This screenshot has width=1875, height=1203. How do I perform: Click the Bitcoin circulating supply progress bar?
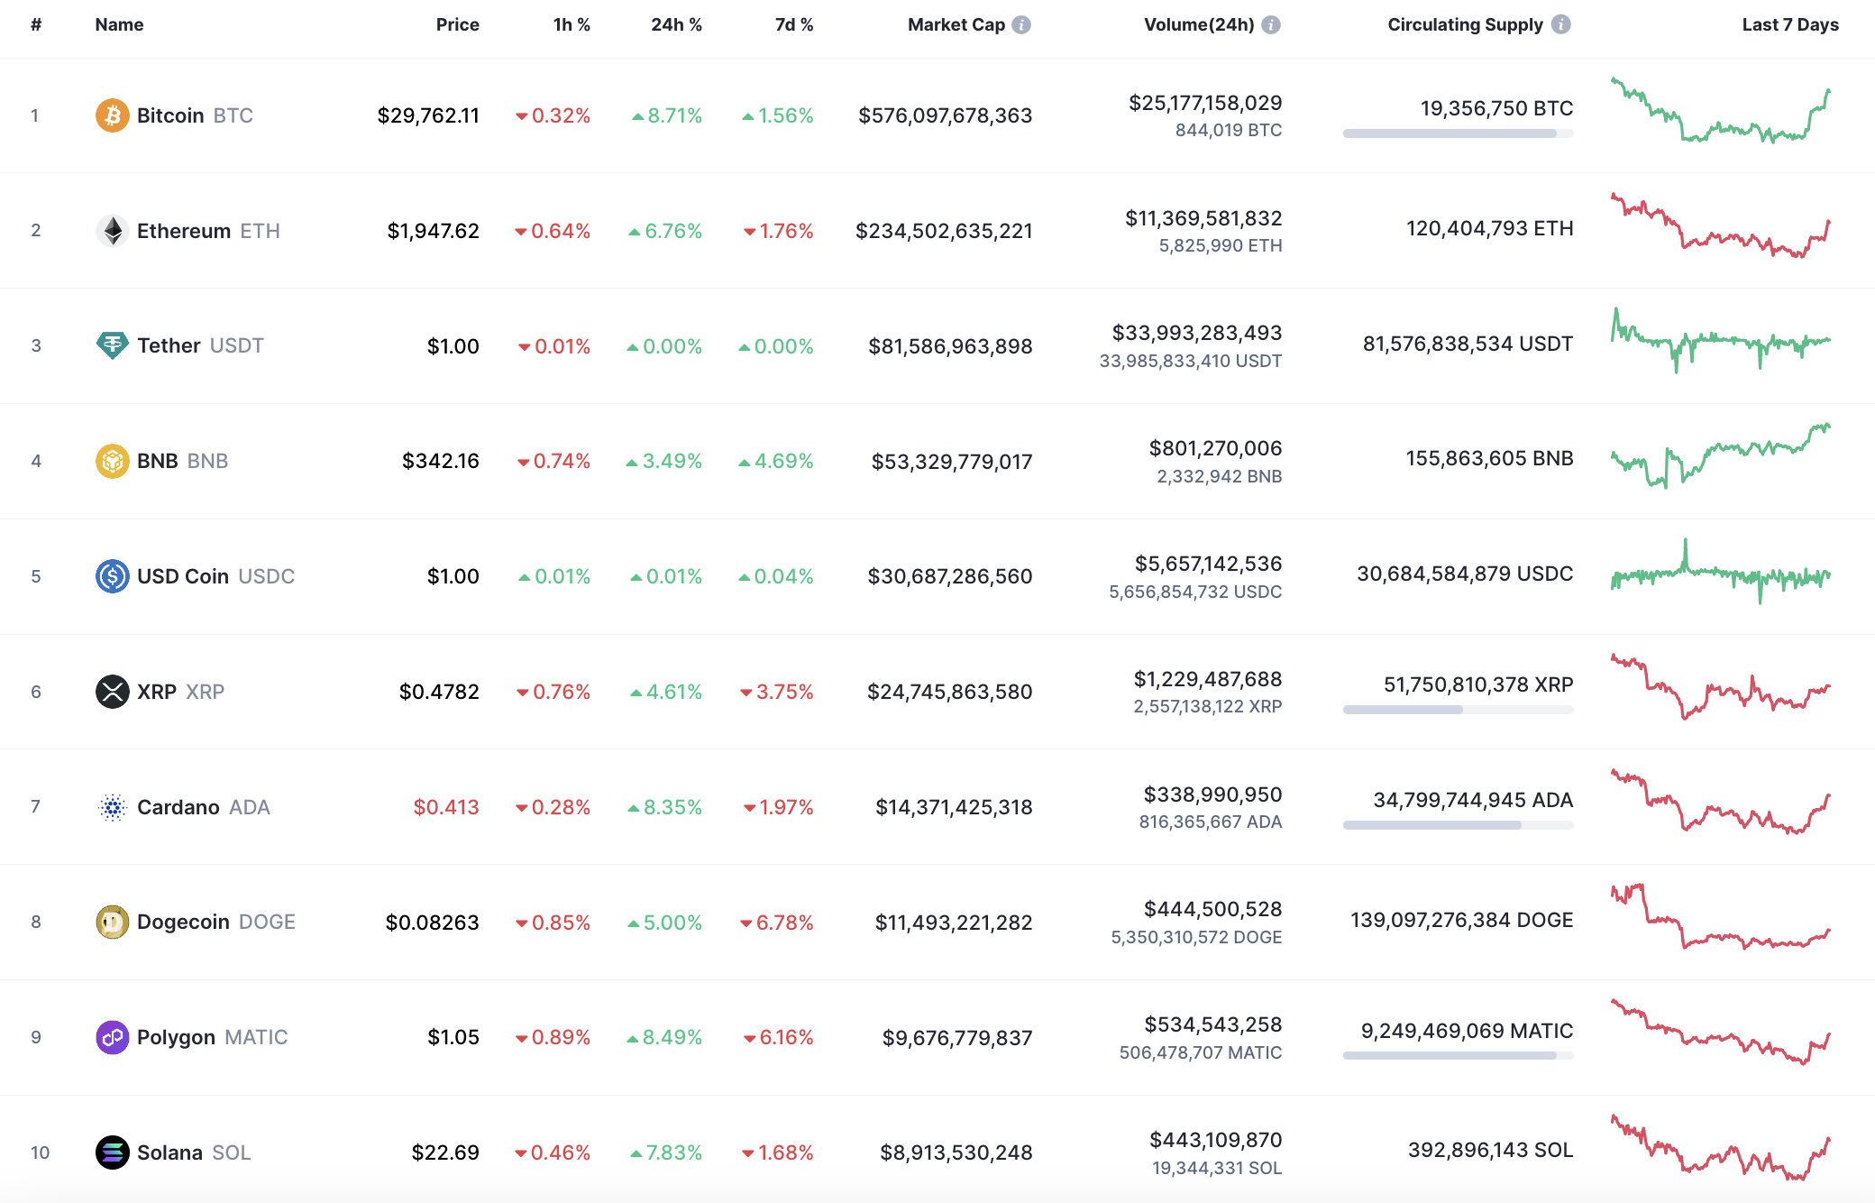coord(1457,134)
